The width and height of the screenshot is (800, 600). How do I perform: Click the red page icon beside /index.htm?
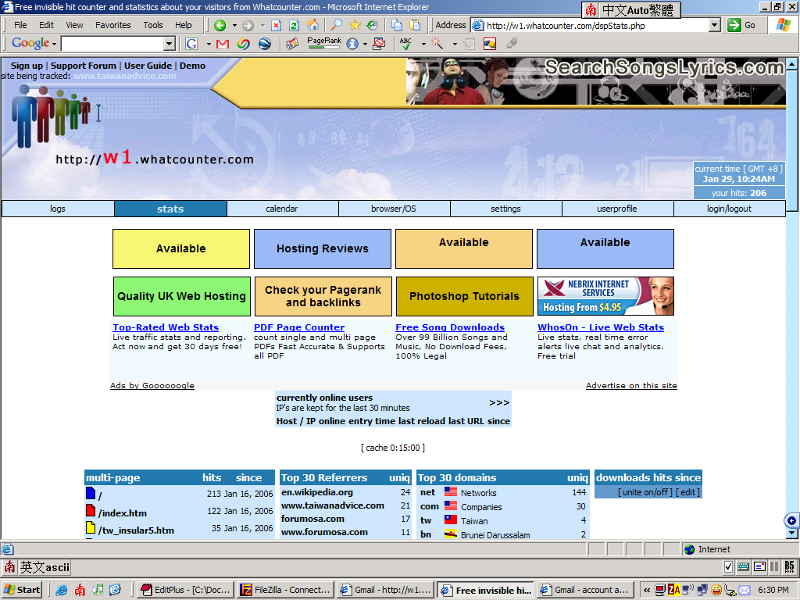click(x=91, y=511)
